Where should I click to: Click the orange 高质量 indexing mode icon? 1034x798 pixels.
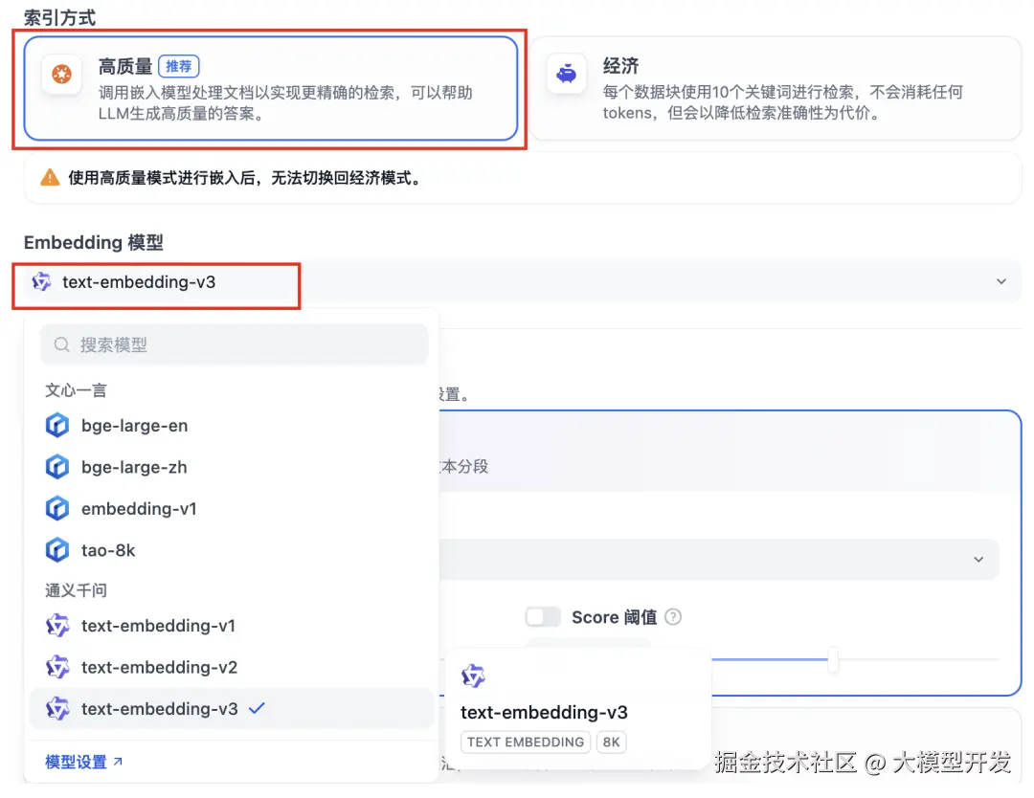60,75
